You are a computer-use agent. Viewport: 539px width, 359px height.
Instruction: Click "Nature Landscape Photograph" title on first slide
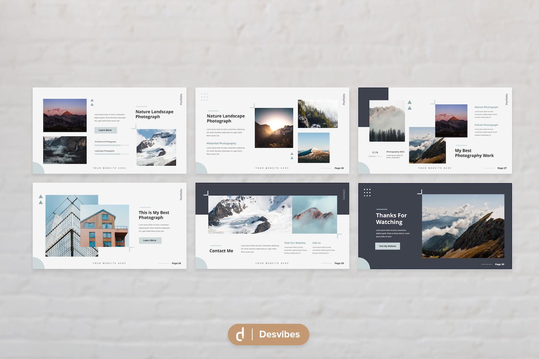(x=154, y=114)
